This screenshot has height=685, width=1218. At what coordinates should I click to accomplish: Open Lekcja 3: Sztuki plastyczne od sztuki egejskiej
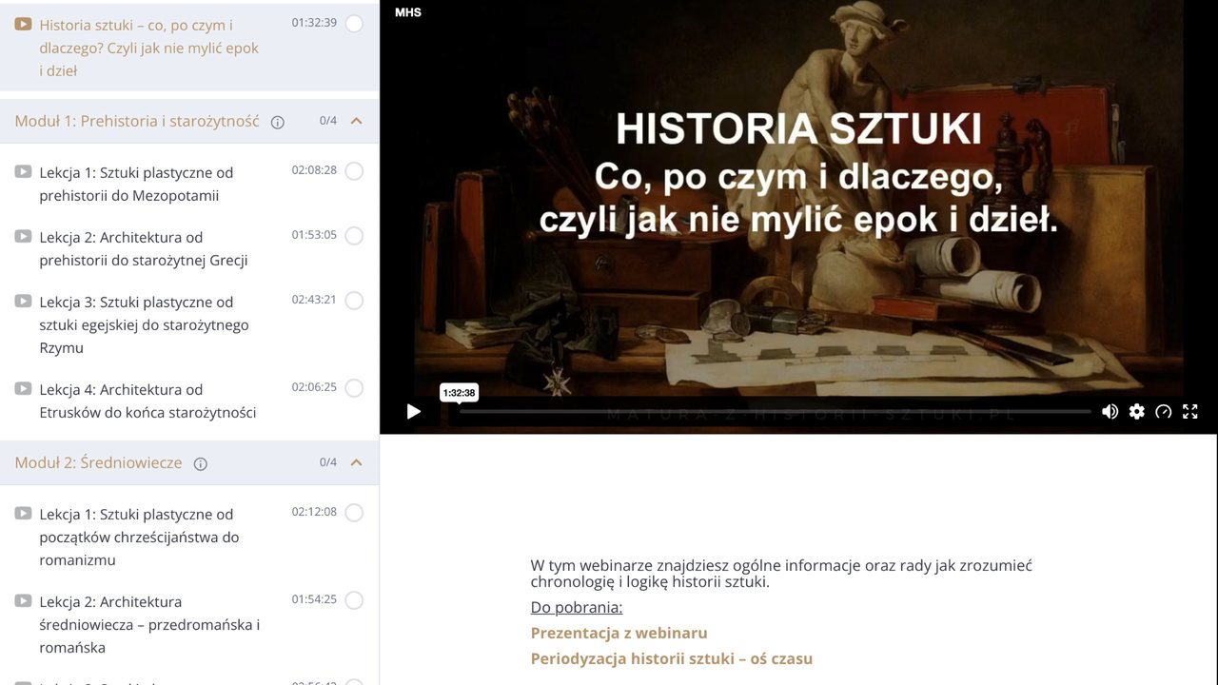pos(144,324)
